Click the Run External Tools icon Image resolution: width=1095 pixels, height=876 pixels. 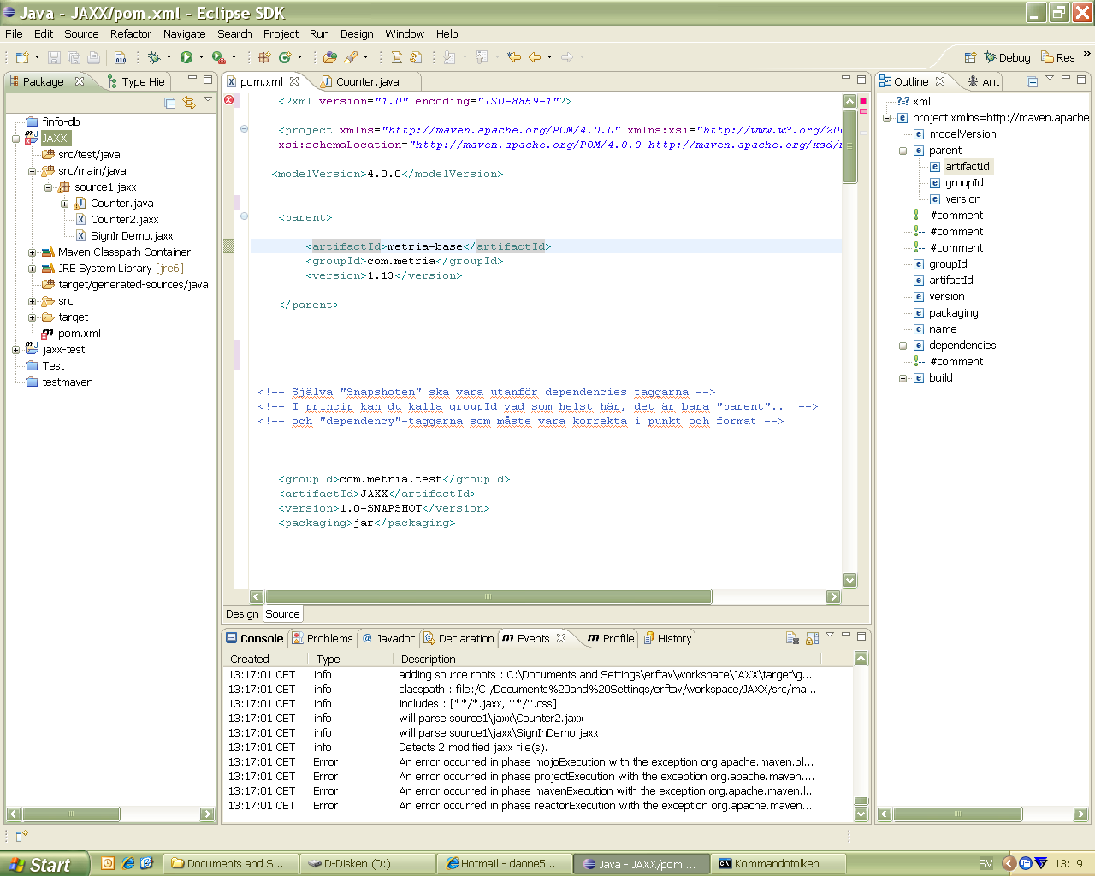pyautogui.click(x=219, y=57)
